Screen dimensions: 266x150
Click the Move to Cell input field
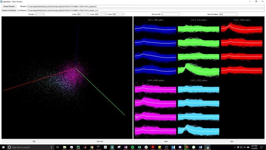(170, 14)
